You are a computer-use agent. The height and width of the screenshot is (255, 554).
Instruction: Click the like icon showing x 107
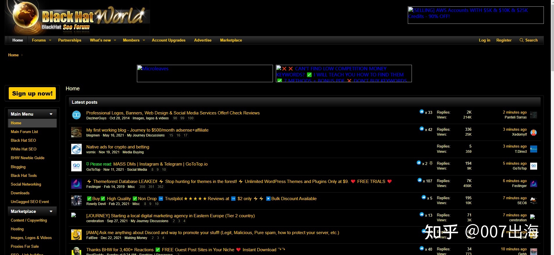click(x=419, y=180)
